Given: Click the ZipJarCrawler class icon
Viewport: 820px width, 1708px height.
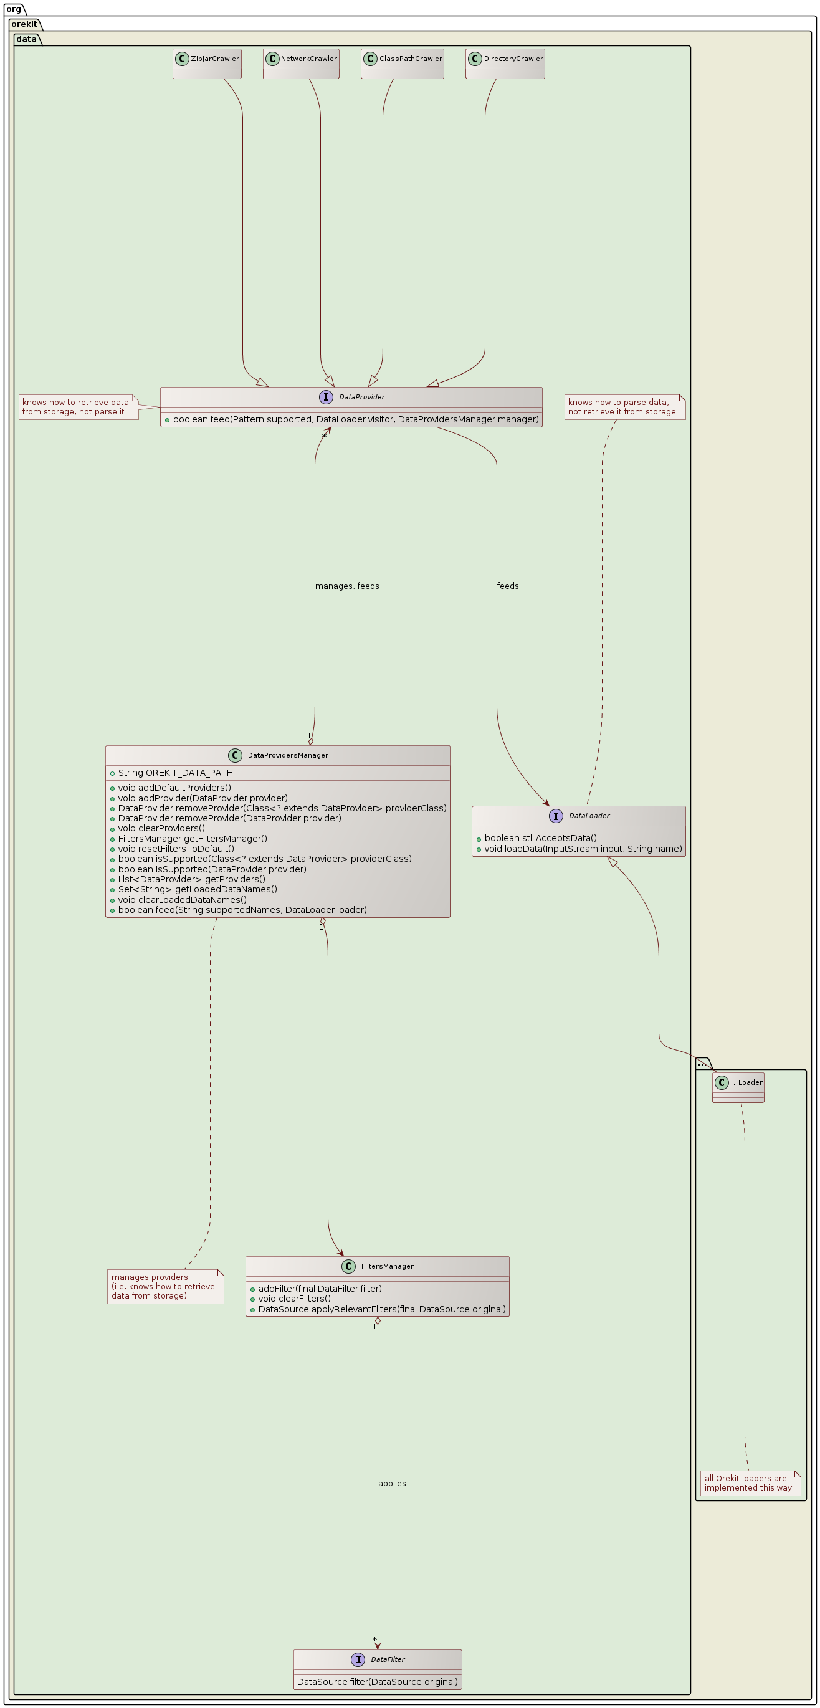Looking at the screenshot, I should pos(183,59).
